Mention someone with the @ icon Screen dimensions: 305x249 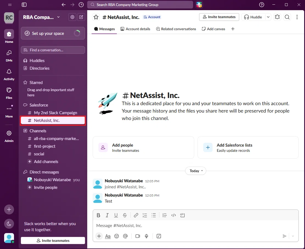pyautogui.click(x=125, y=236)
